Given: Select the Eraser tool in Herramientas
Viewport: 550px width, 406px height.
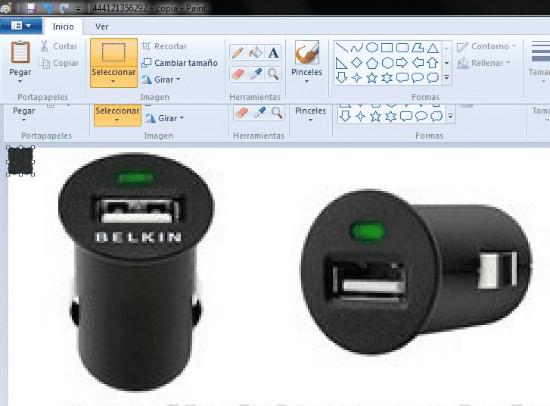Looking at the screenshot, I should tap(238, 74).
